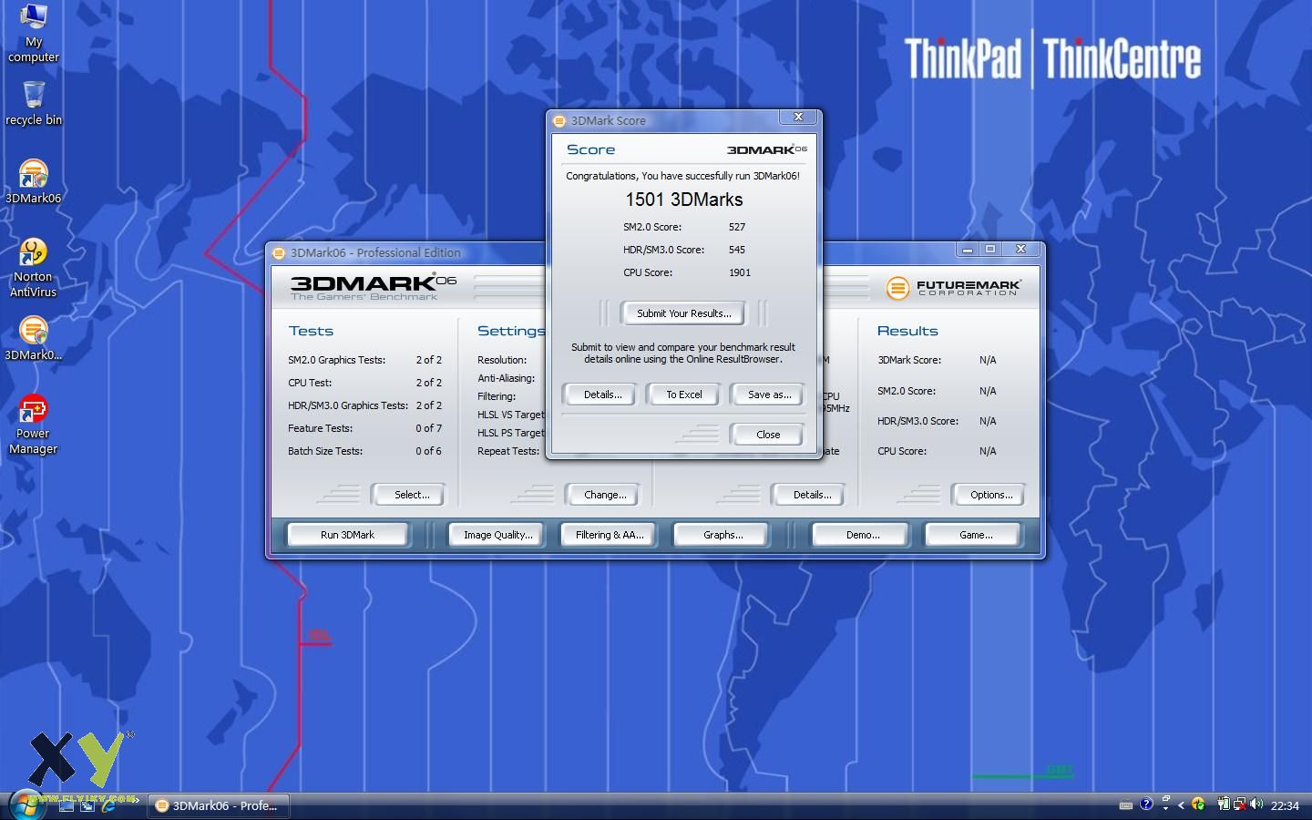Close the 3DMark Score dialog with X
The height and width of the screenshot is (820, 1312).
(x=798, y=118)
